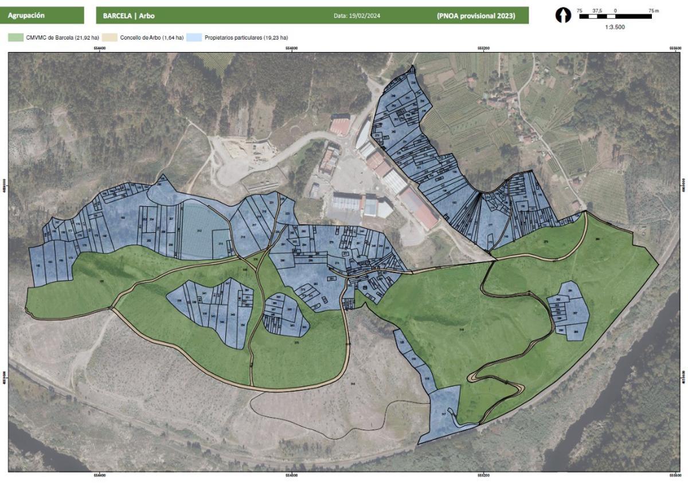
Task: Click the 554400 coordinate label on top axis
Action: tap(100, 49)
